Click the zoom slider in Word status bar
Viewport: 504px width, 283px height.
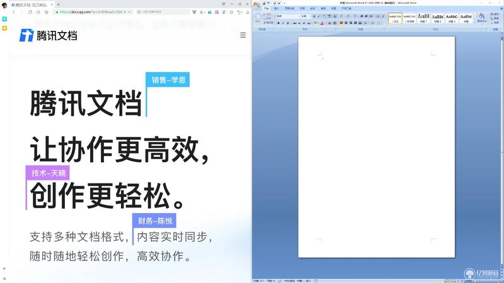[x=487, y=280]
